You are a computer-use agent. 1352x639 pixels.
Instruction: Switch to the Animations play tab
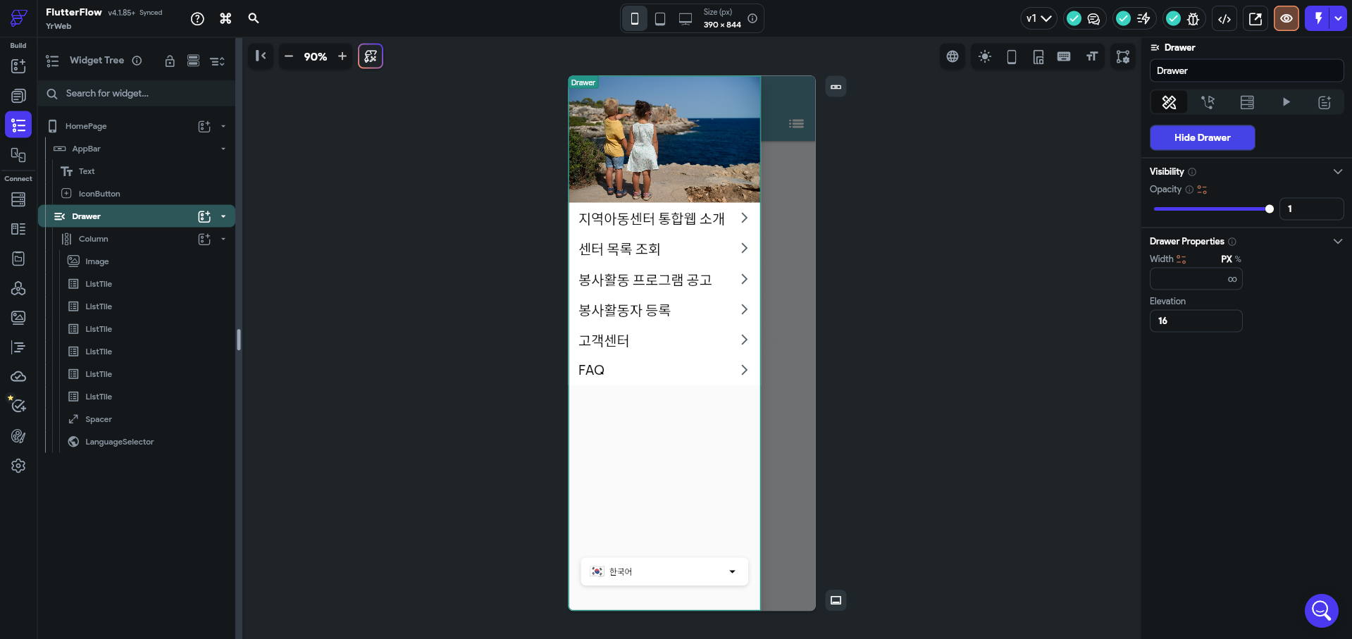(x=1286, y=103)
